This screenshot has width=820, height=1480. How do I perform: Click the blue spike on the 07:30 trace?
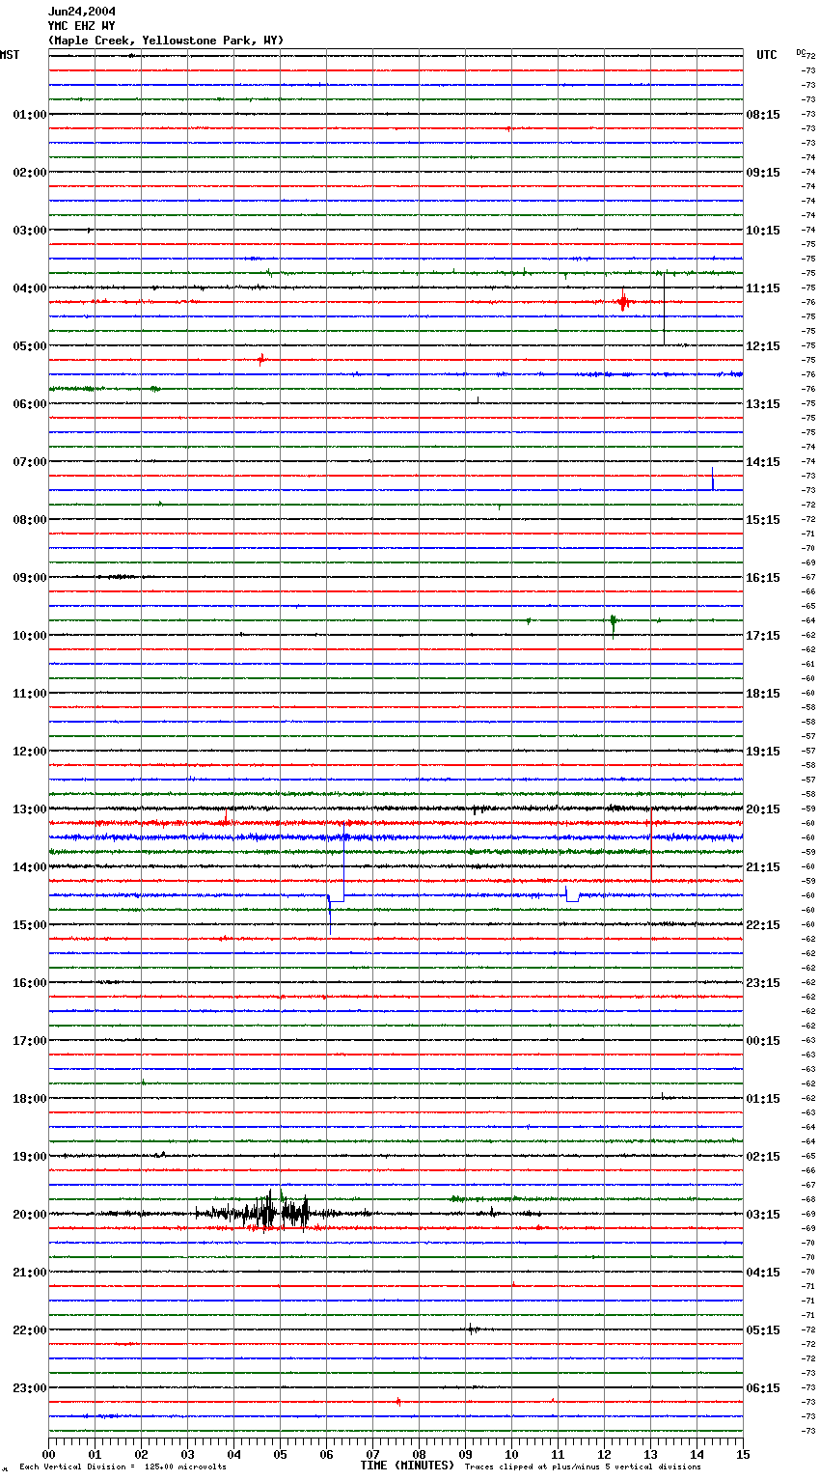[713, 480]
